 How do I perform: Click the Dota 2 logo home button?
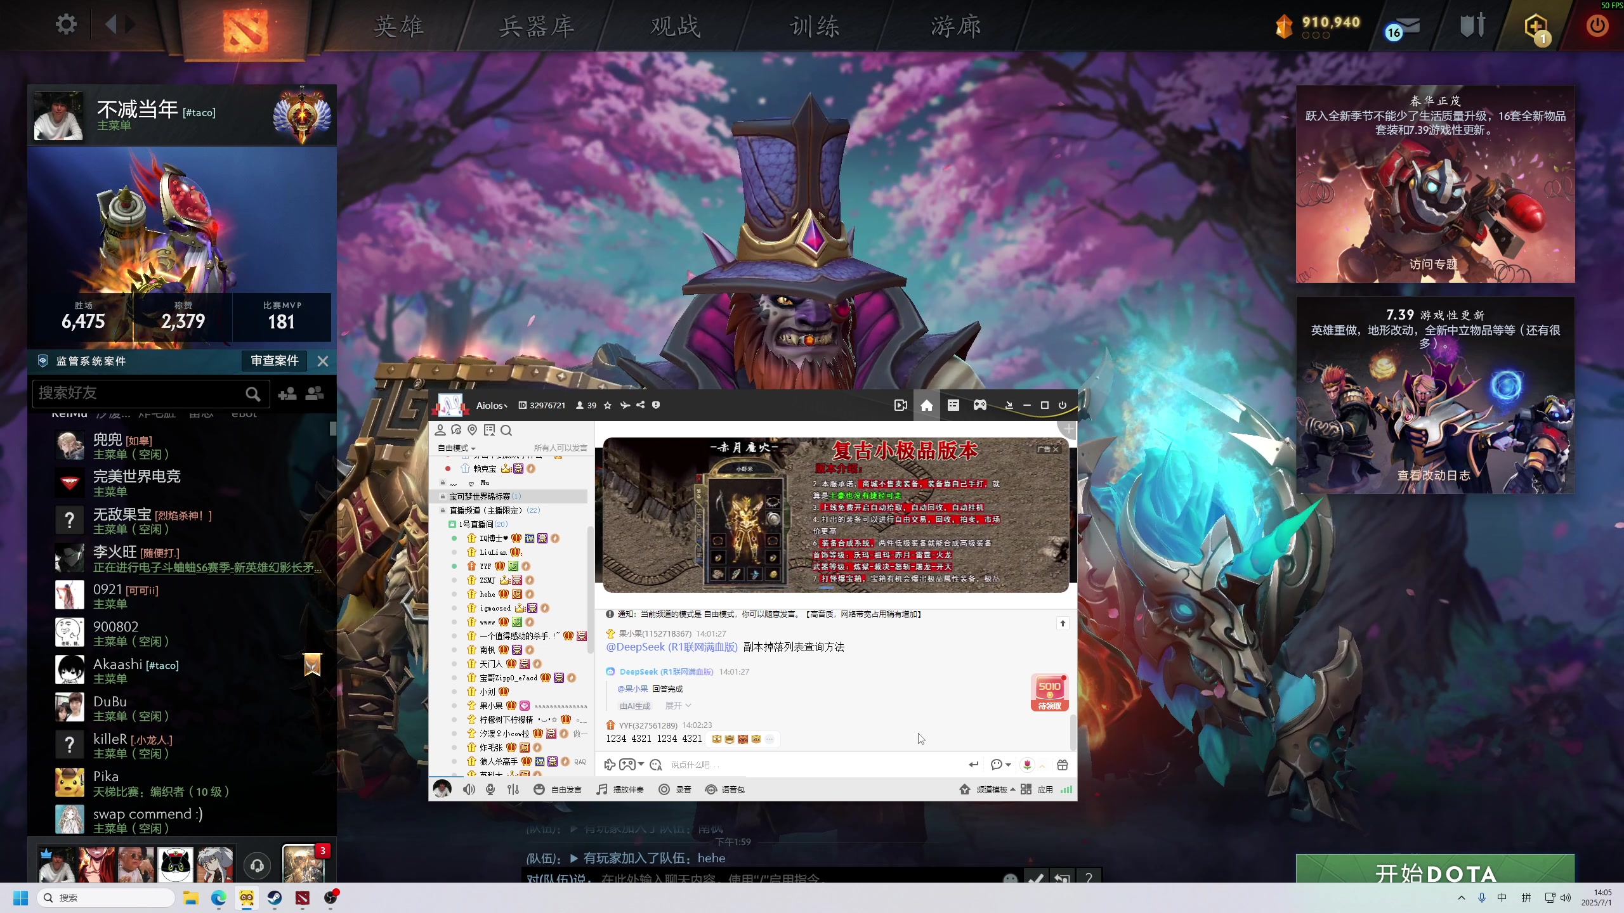click(245, 29)
